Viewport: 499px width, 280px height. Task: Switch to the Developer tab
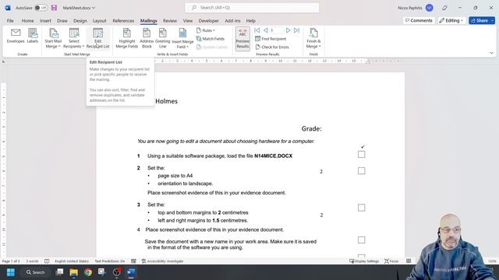(x=208, y=21)
